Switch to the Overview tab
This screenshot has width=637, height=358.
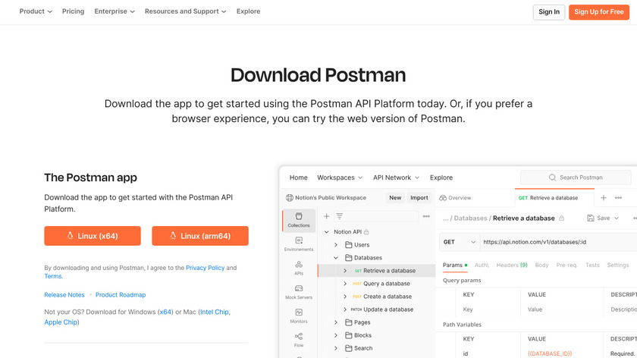[x=455, y=198]
